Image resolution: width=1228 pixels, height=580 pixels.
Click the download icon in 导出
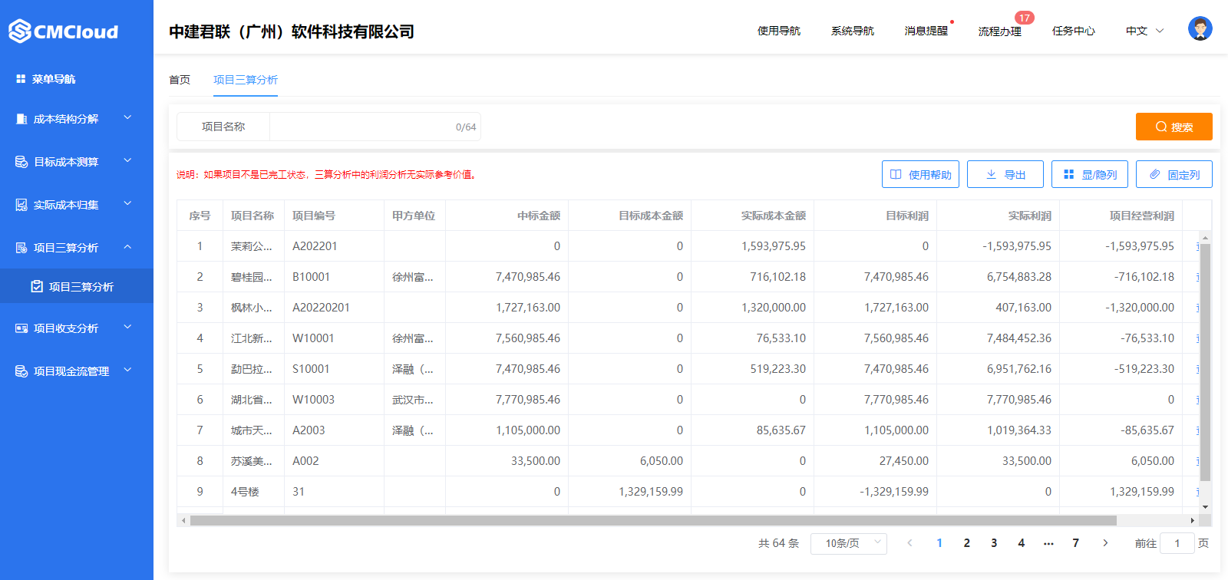(992, 175)
